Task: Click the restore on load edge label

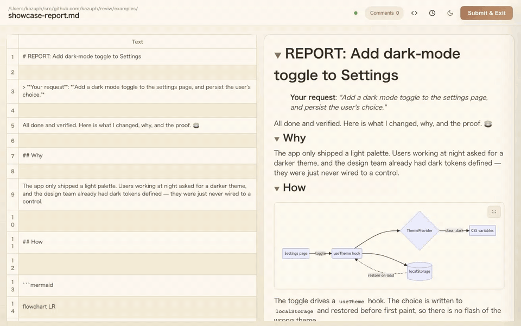Action: pos(381,275)
